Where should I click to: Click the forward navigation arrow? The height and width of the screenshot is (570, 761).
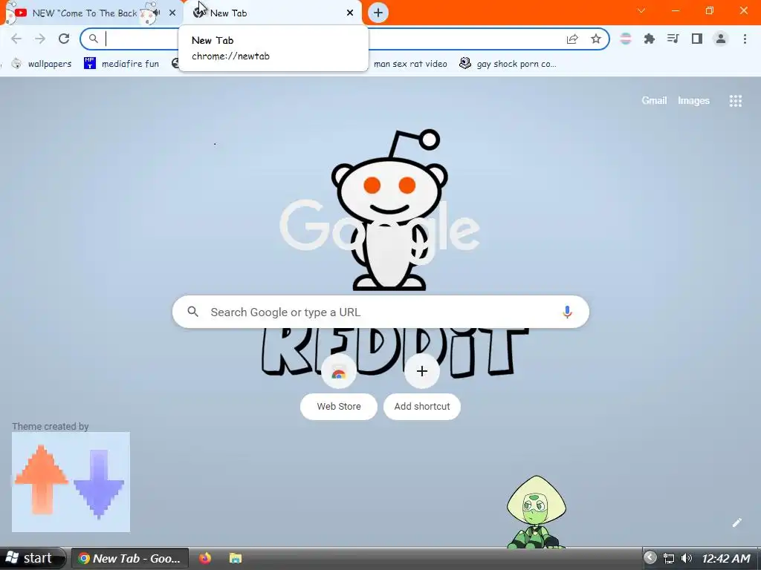click(40, 39)
